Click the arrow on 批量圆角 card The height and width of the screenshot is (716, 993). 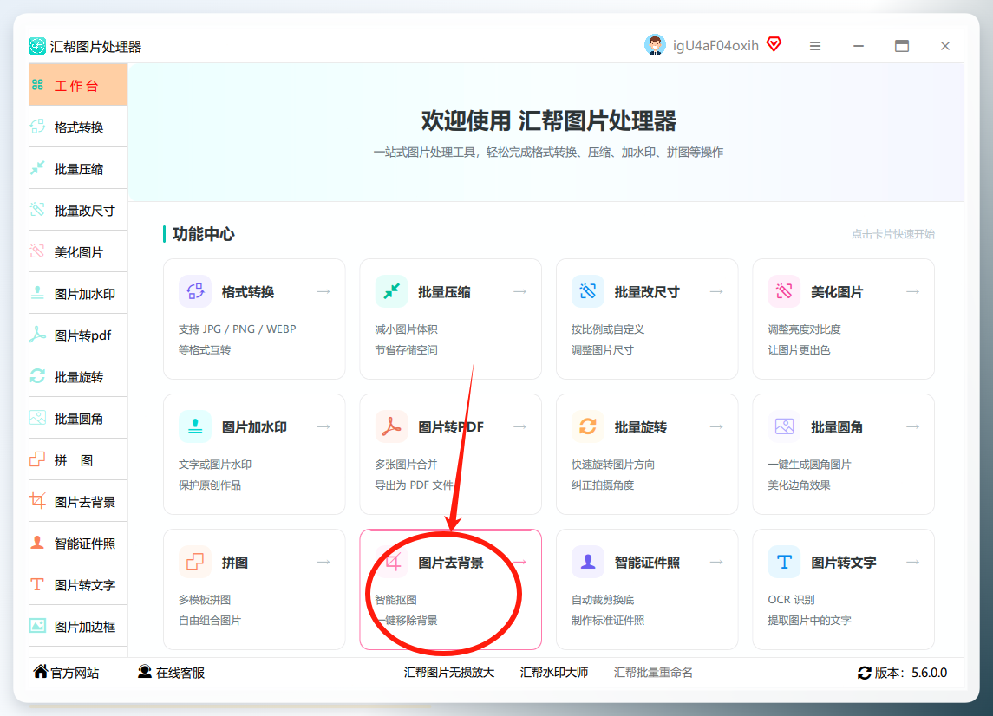[x=912, y=426]
